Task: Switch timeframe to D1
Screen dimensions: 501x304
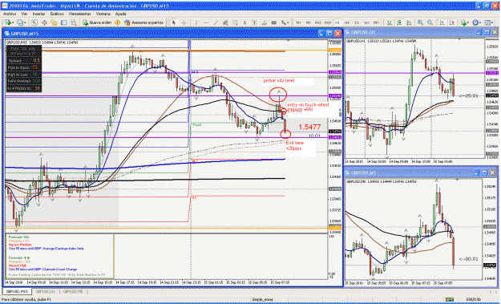Action: pos(357,22)
